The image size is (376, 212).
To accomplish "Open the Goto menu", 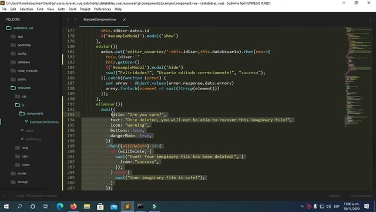I will click(x=61, y=9).
